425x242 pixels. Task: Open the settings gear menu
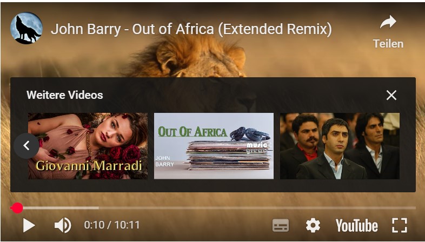point(313,225)
